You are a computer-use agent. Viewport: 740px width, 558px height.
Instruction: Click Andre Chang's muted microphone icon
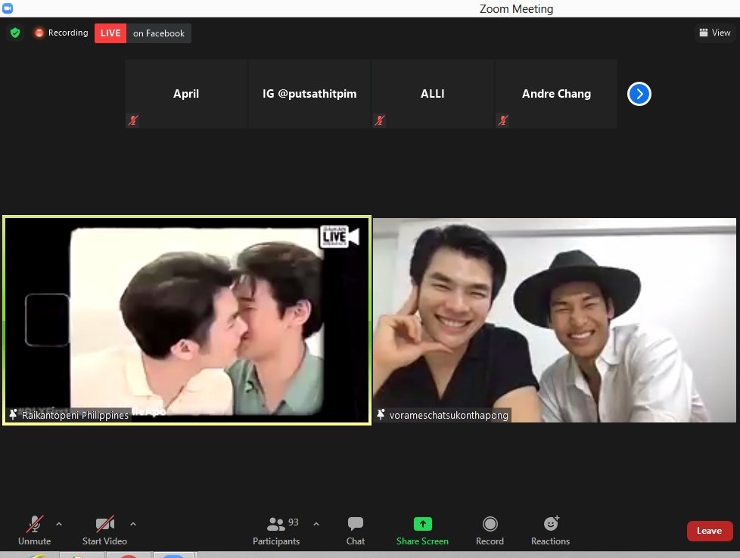coord(502,120)
